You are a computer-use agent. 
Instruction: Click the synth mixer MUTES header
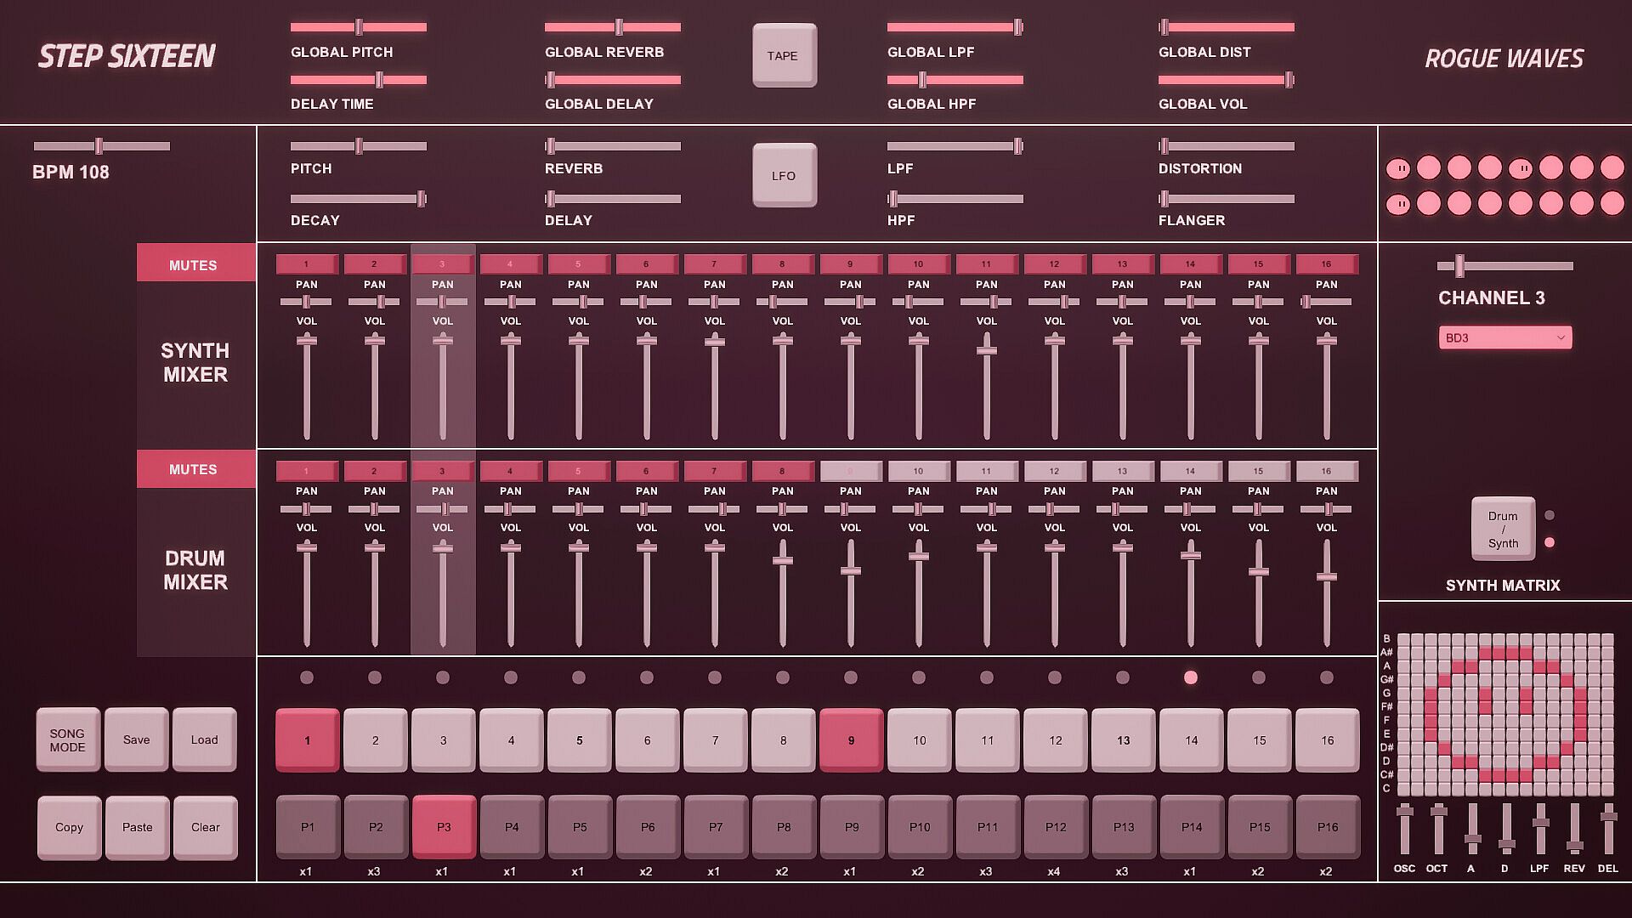(x=194, y=264)
